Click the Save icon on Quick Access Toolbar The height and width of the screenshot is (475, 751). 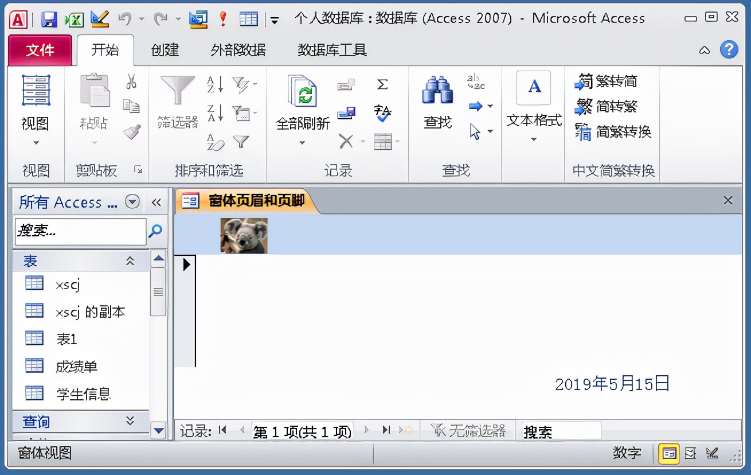pos(49,18)
